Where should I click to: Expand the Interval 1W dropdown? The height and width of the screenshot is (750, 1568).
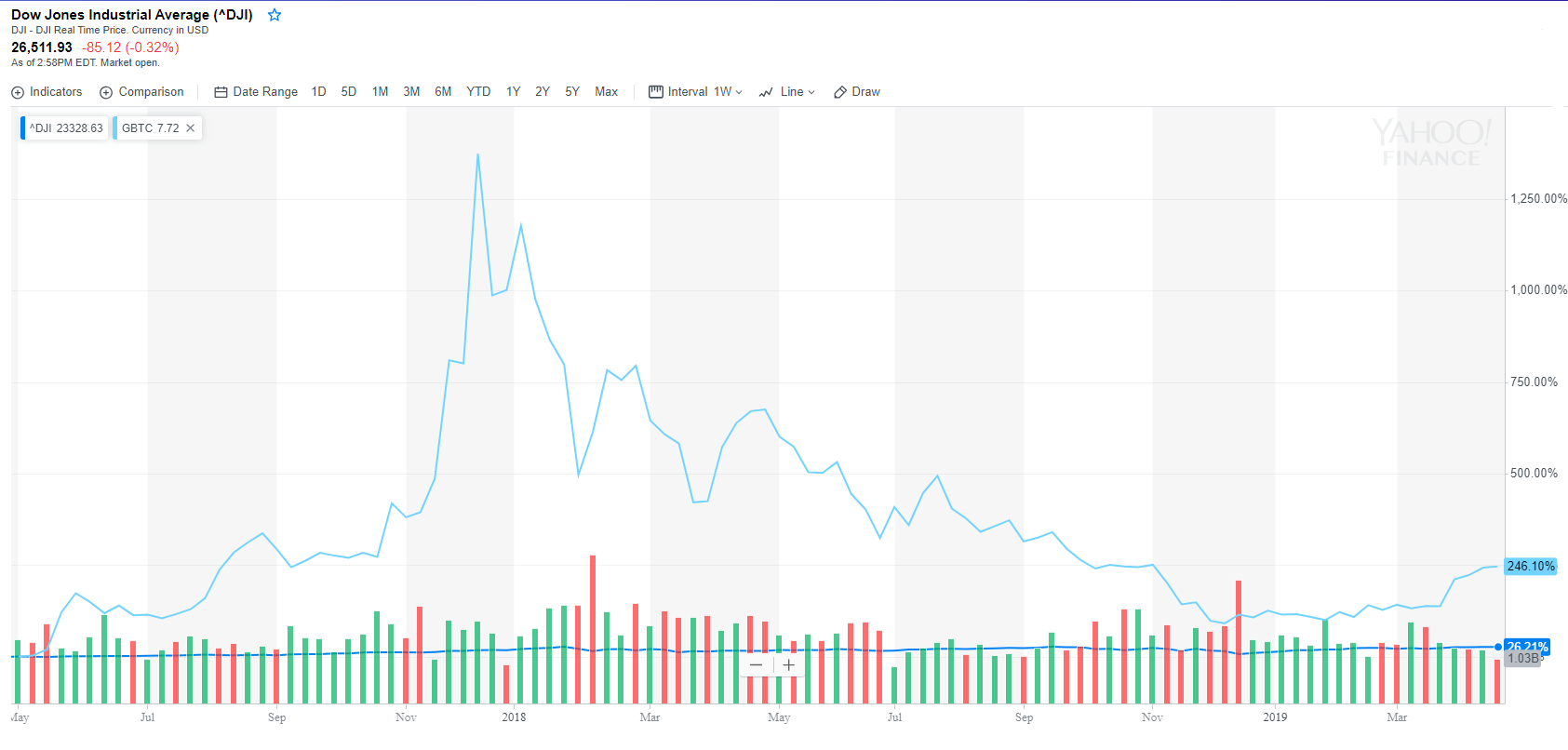pos(728,92)
